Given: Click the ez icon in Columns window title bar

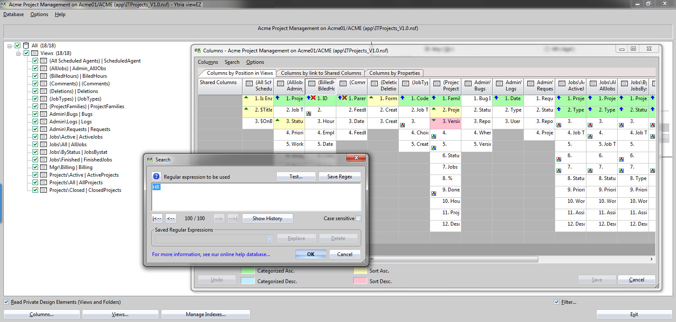Looking at the screenshot, I should (x=197, y=50).
